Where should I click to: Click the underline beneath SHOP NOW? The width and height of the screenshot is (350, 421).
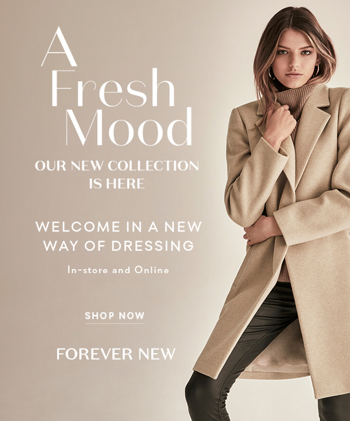[114, 323]
